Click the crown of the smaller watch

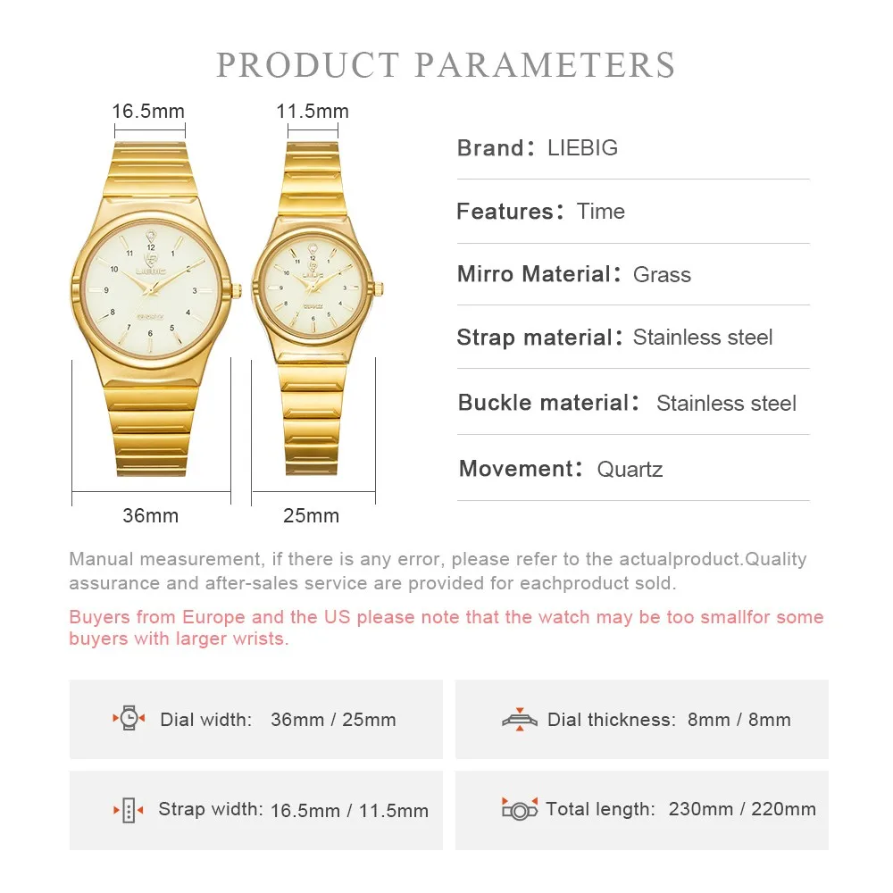tap(380, 288)
